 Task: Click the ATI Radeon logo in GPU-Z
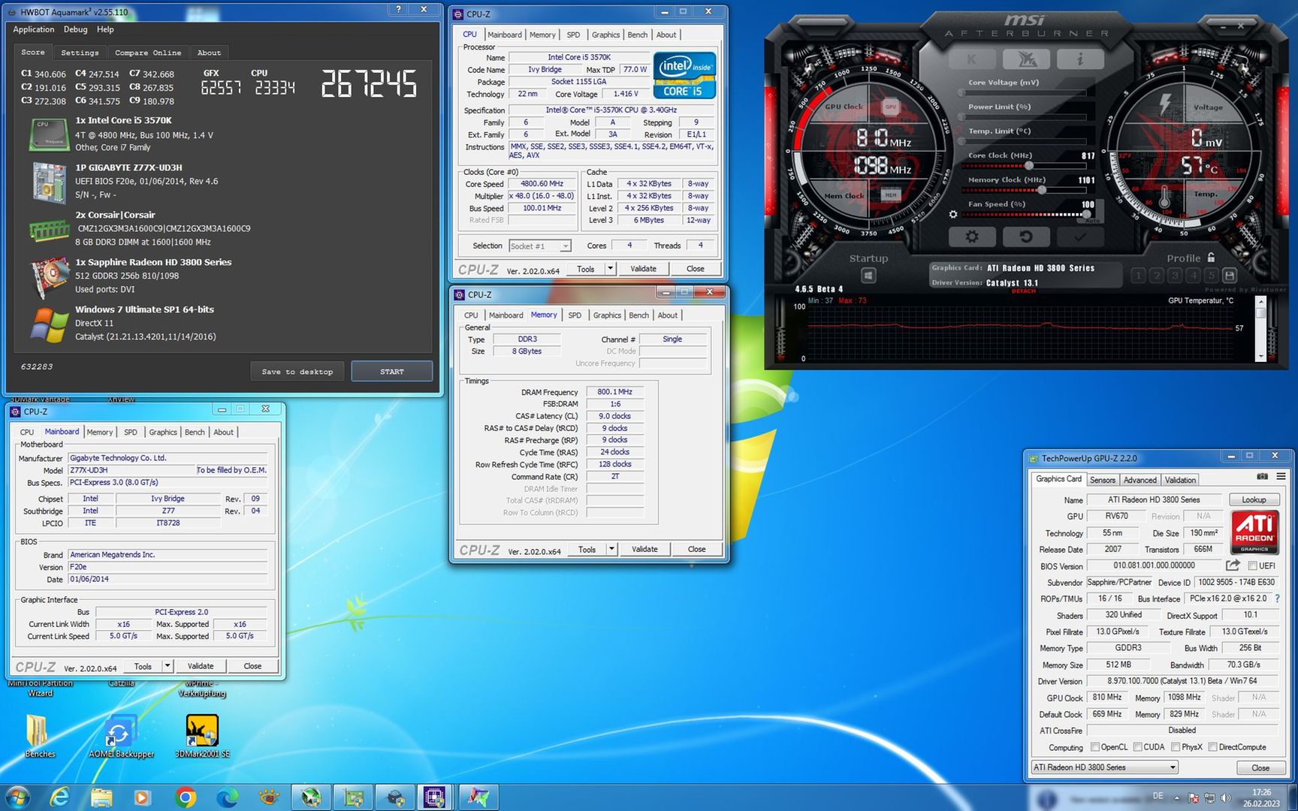point(1254,532)
